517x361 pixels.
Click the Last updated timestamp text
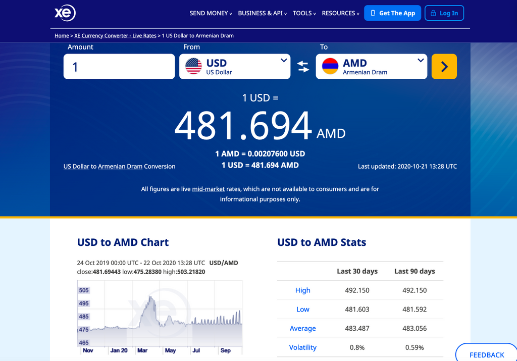click(407, 166)
